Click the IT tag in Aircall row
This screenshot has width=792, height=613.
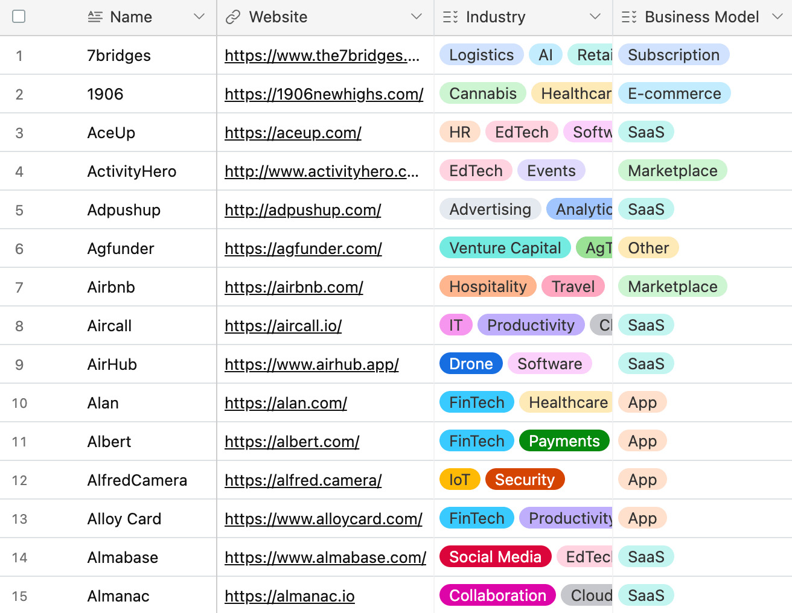coord(456,325)
